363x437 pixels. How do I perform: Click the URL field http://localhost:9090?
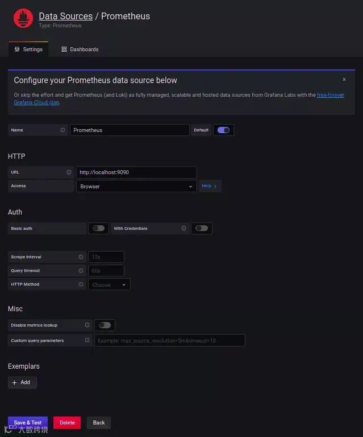coord(136,172)
